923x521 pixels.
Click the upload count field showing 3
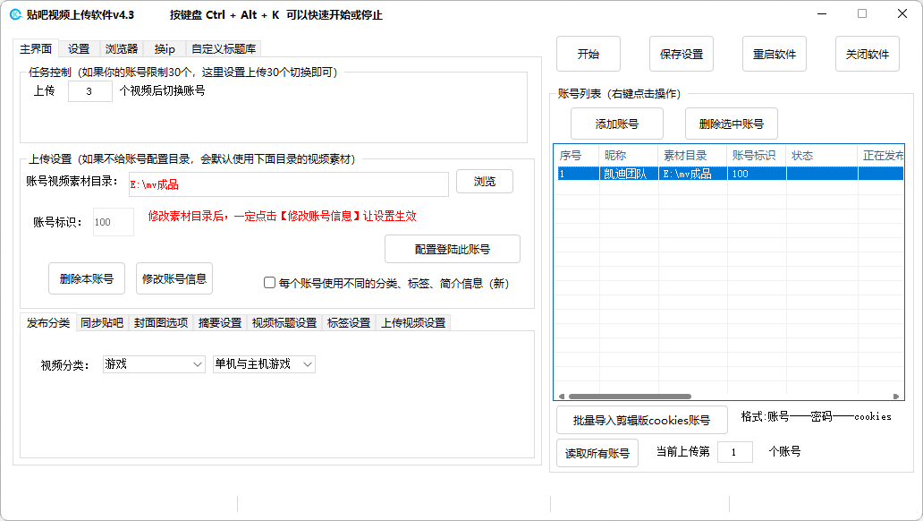point(90,91)
